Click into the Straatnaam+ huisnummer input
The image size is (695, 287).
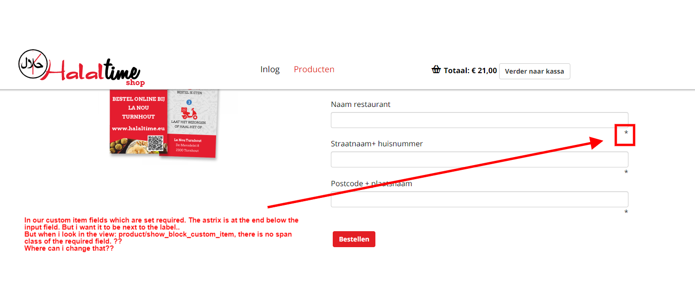(479, 159)
